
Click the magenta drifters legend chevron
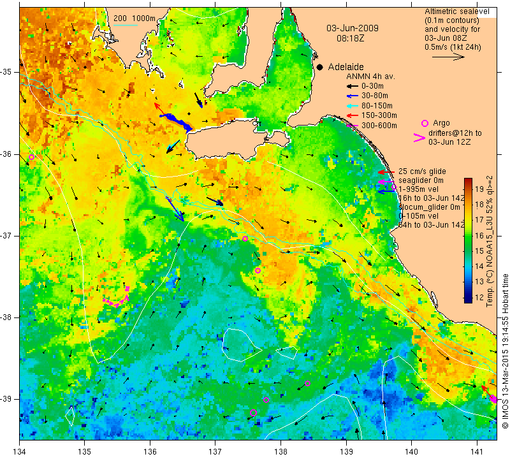(419, 138)
